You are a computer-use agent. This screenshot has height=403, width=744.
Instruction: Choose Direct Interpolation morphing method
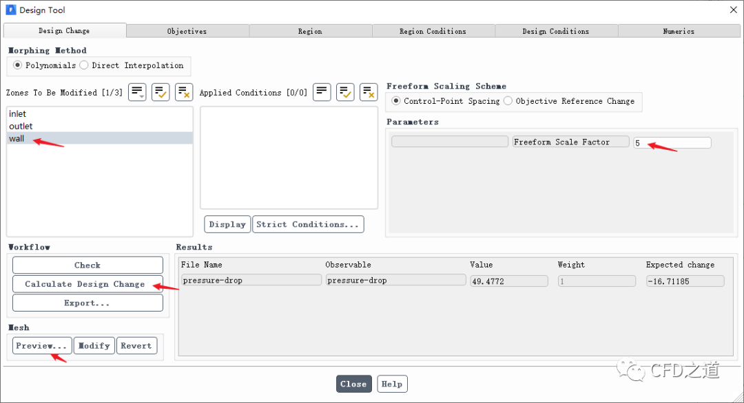tap(84, 65)
